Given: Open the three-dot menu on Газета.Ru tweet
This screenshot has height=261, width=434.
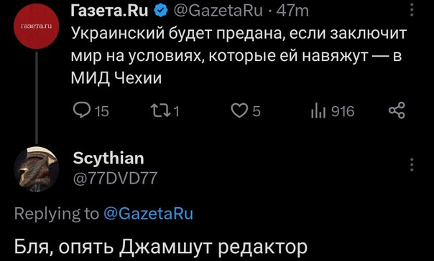Looking at the screenshot, I should click(x=412, y=10).
